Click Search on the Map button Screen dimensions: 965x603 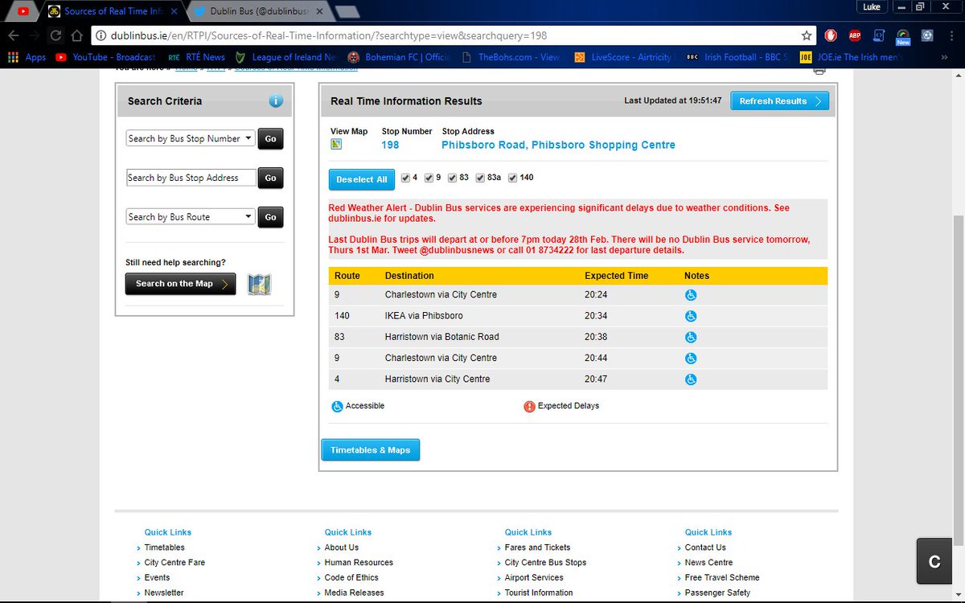click(180, 284)
